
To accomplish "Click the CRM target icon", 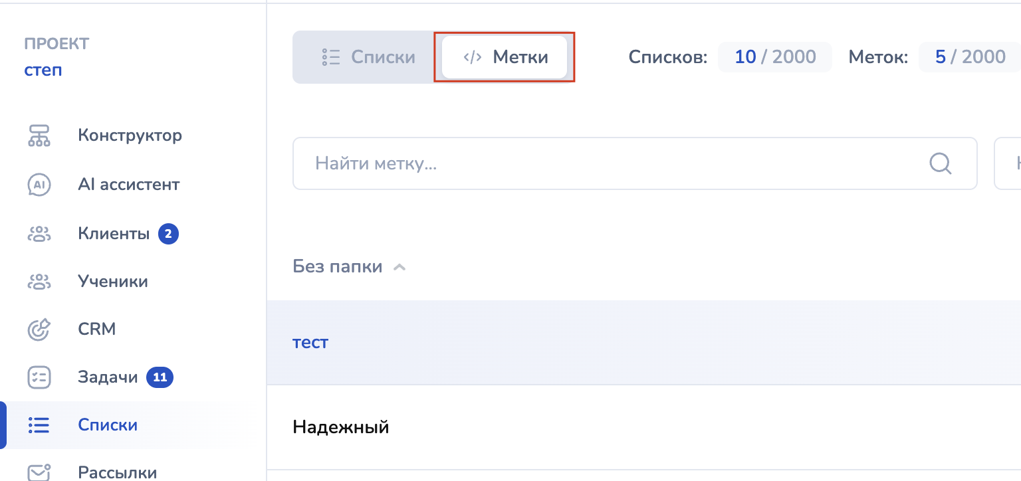I will point(39,330).
